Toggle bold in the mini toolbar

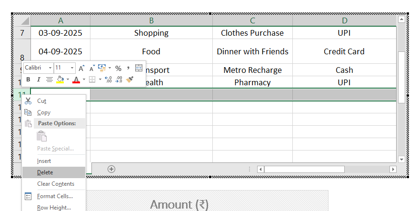(28, 80)
